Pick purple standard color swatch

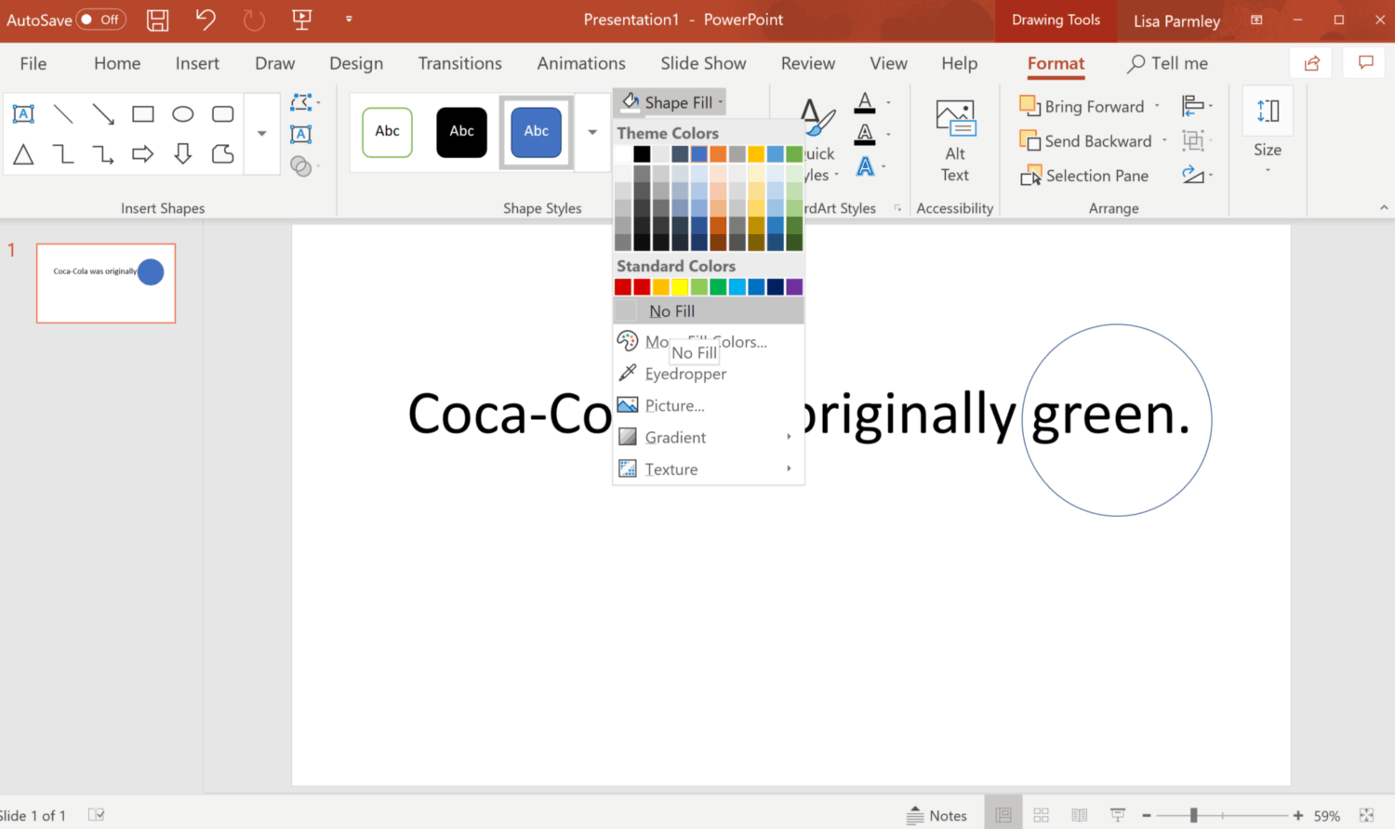(794, 287)
